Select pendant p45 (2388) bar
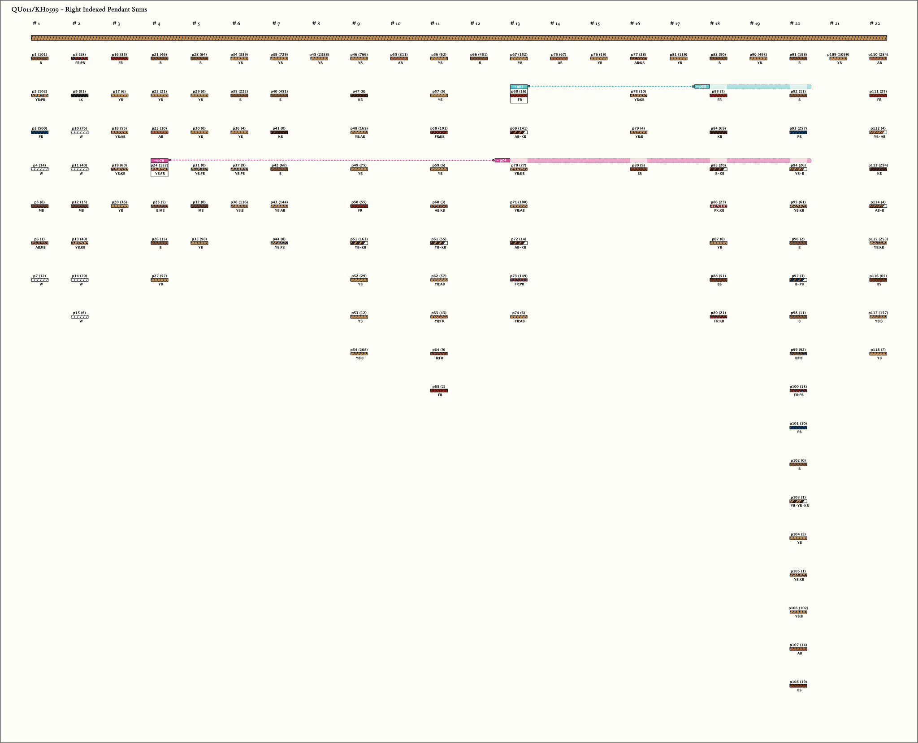The height and width of the screenshot is (743, 918). (x=319, y=59)
